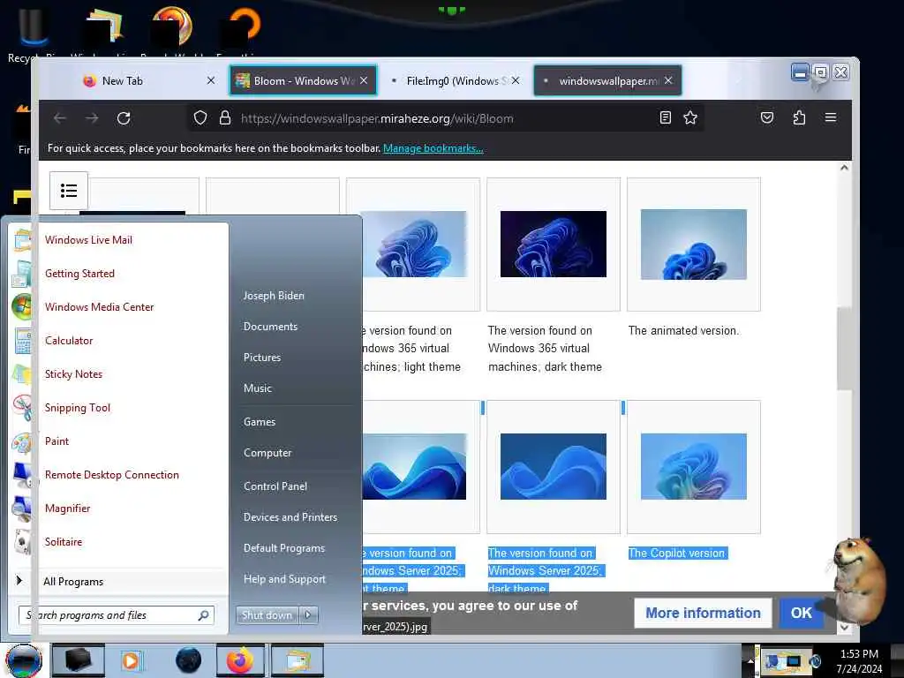This screenshot has height=678, width=904.
Task: Click Start menu search magnifier icon
Action: 203,615
